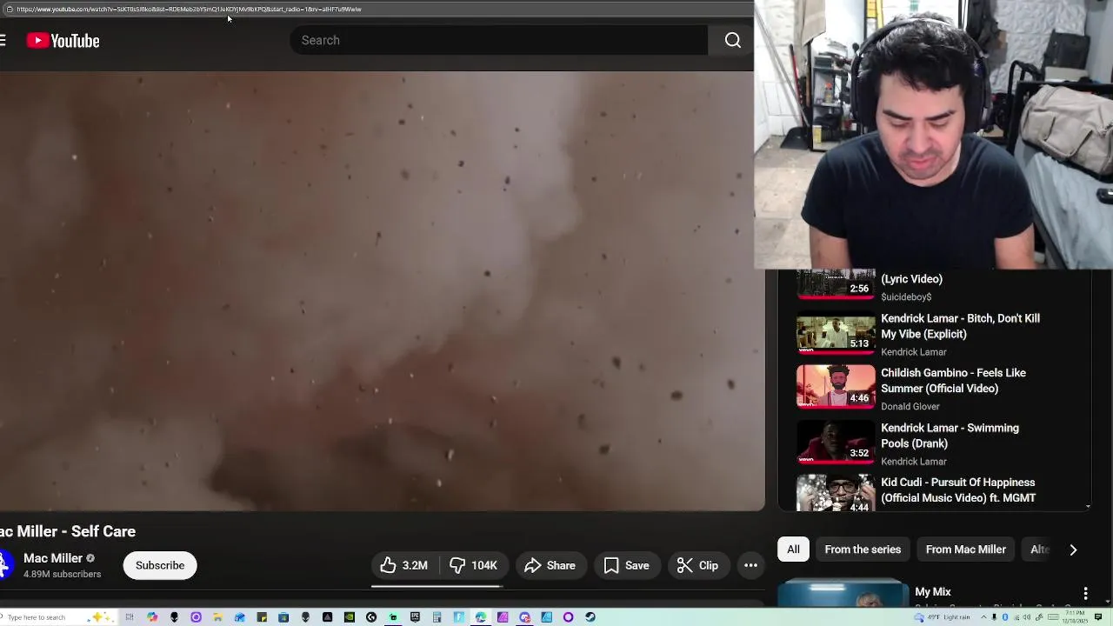
Task: Open the three-dot more actions button
Action: click(750, 565)
